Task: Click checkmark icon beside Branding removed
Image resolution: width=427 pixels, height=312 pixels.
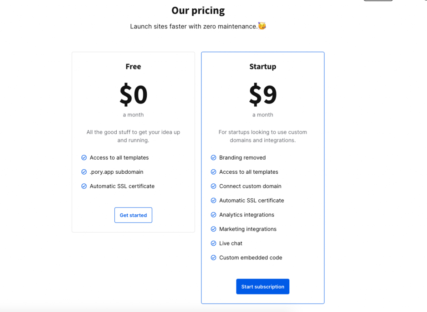Action: [213, 157]
